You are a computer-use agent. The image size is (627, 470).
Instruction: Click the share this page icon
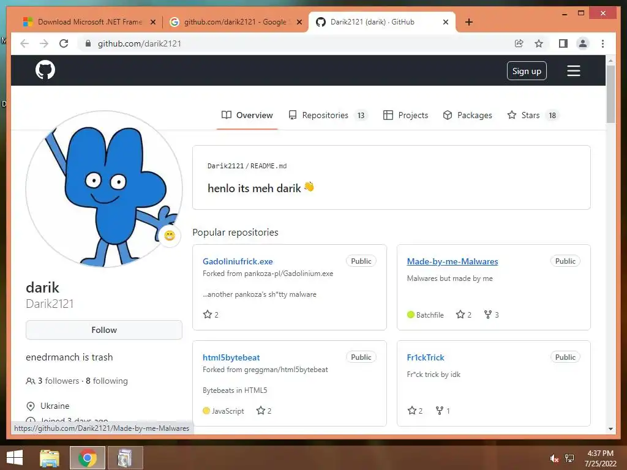point(519,43)
